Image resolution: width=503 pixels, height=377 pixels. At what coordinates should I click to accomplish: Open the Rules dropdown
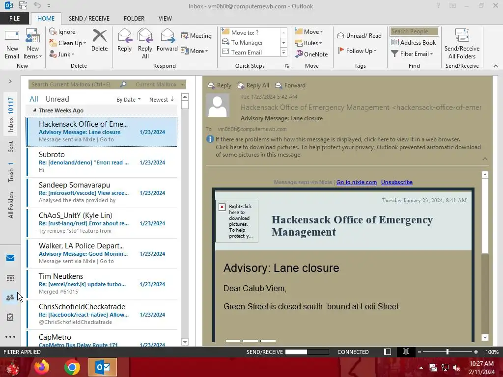(308, 43)
